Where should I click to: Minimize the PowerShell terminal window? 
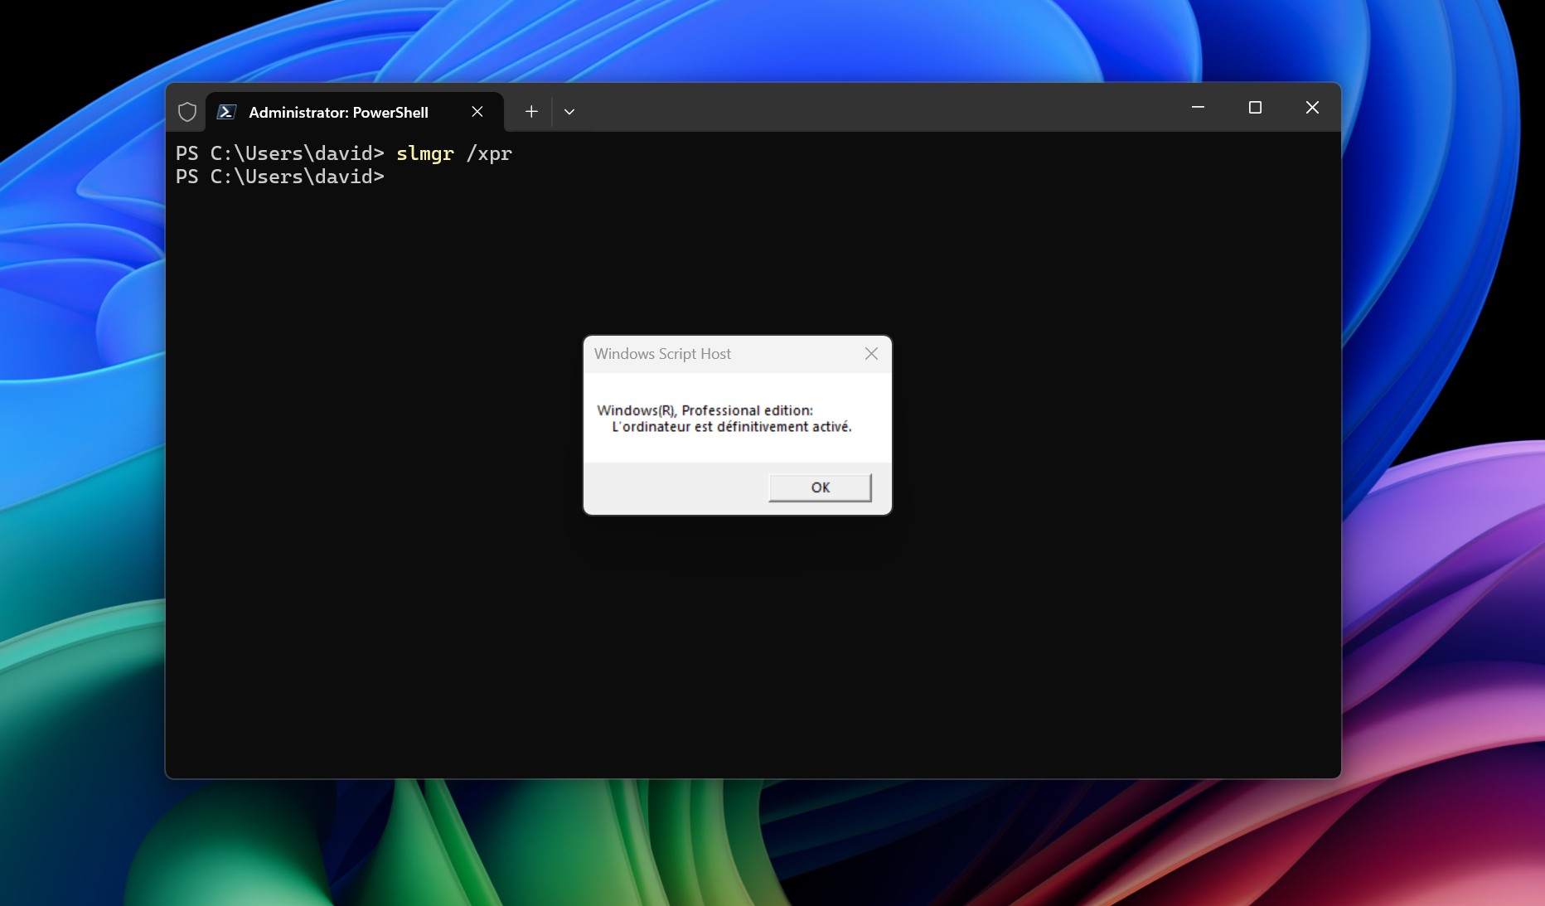coord(1198,108)
